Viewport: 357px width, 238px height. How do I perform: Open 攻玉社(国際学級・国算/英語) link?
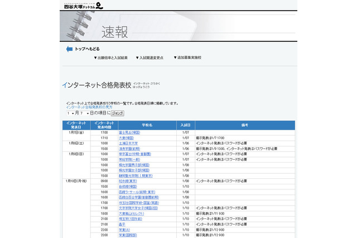click(139, 203)
